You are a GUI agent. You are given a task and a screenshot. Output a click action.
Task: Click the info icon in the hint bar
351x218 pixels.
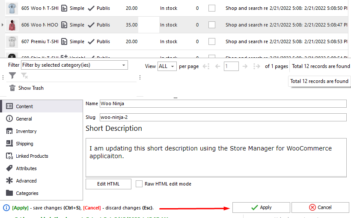click(6, 208)
